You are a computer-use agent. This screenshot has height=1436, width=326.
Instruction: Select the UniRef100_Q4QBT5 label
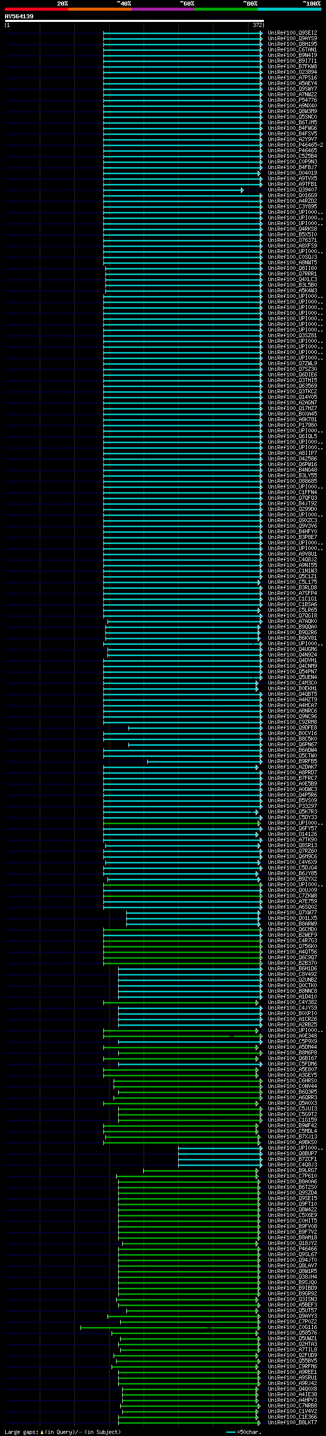tap(292, 695)
